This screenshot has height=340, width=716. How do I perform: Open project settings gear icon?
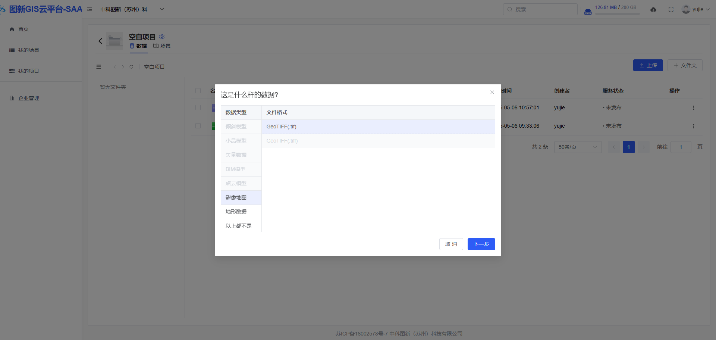pos(162,37)
